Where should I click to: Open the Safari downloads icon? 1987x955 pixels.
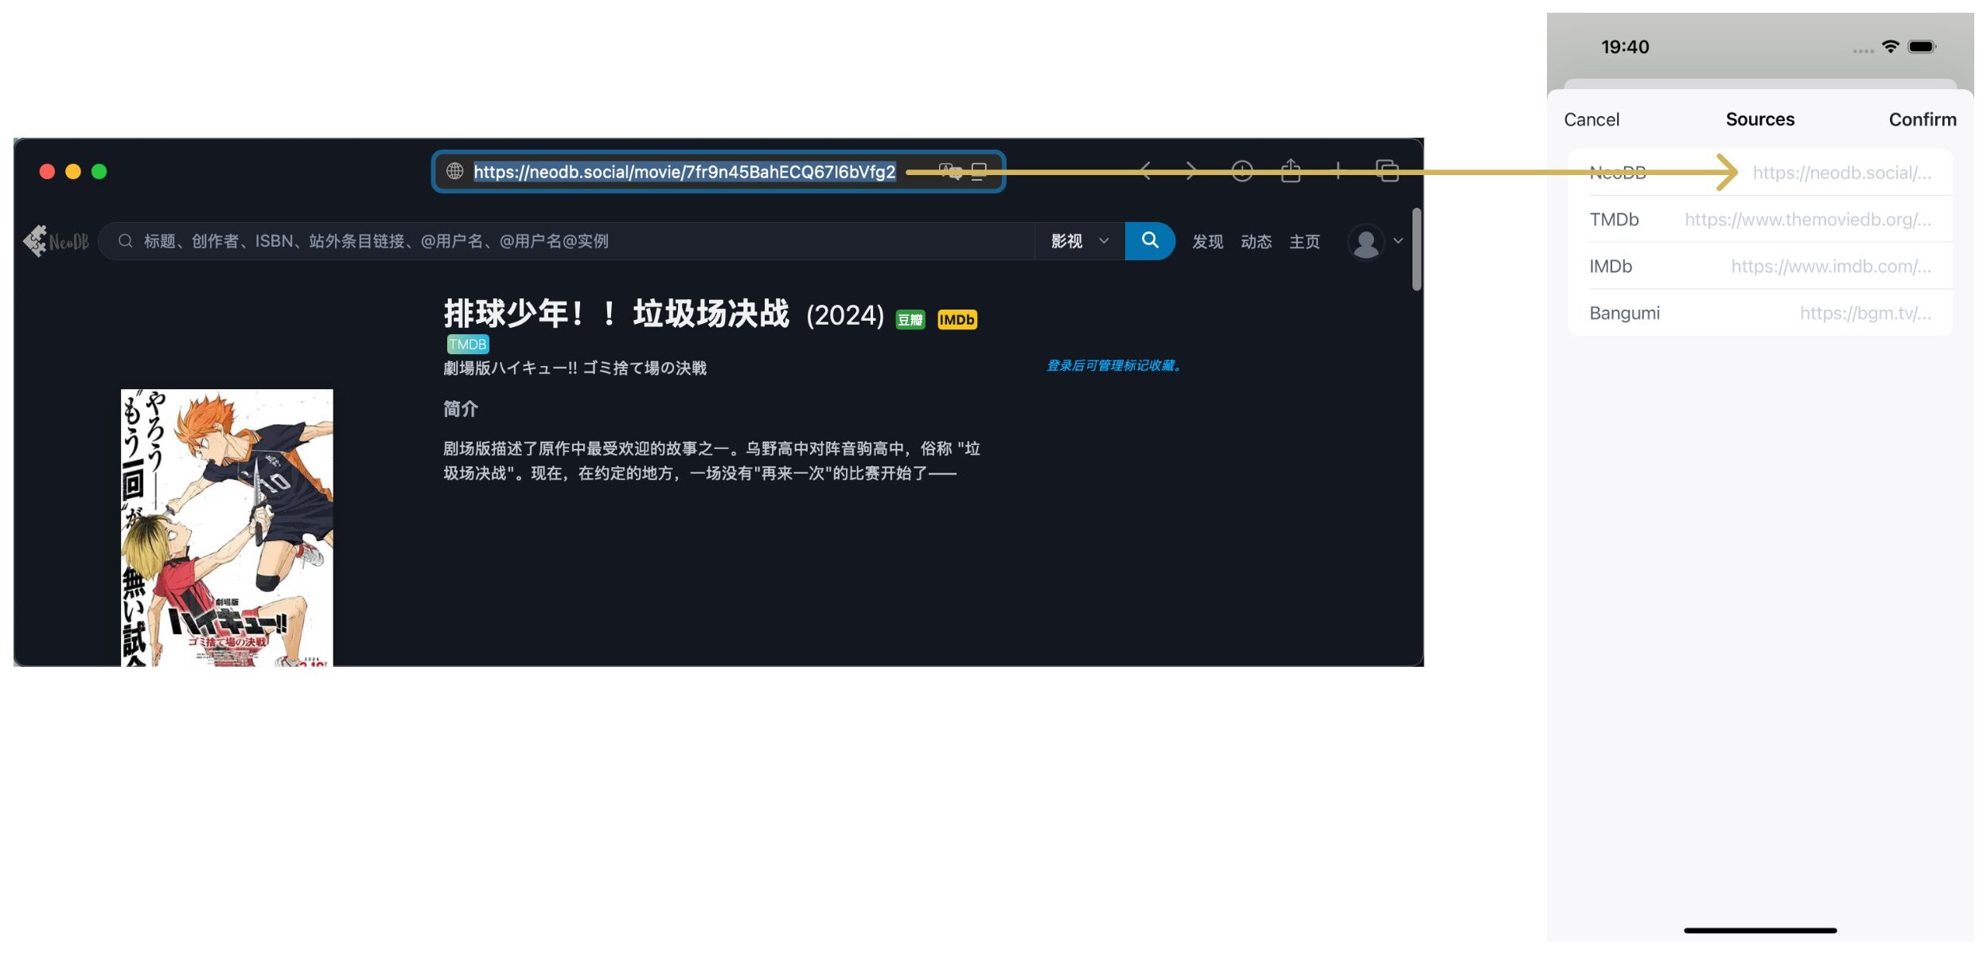click(x=1241, y=171)
